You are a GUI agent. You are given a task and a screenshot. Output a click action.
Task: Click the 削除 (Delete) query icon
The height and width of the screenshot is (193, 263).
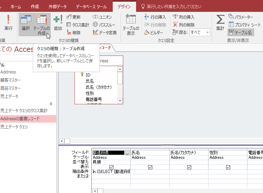point(73,33)
